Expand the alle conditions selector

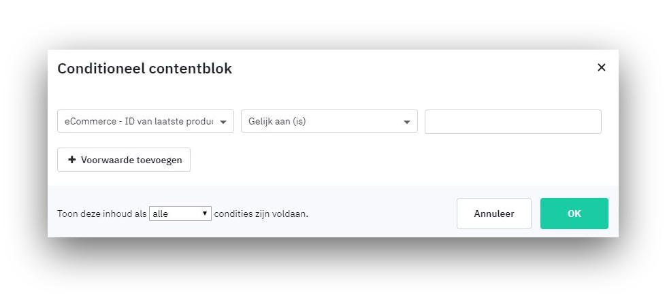coord(180,214)
